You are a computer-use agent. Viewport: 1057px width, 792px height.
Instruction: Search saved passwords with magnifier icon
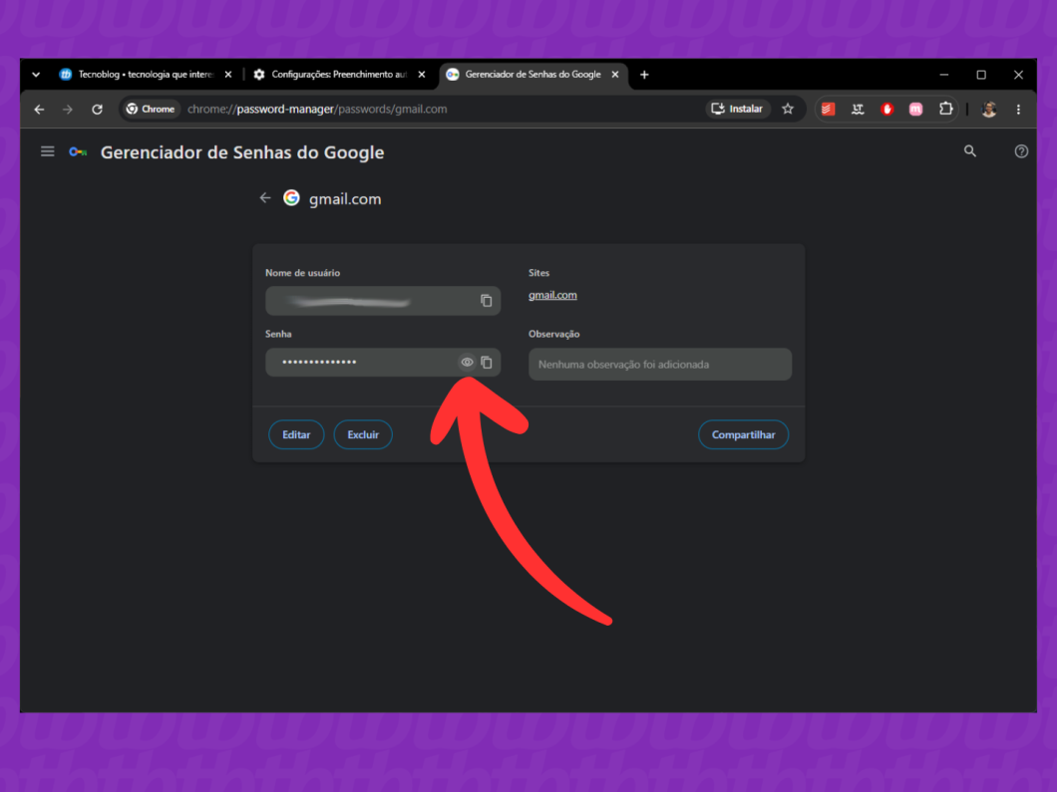click(x=970, y=151)
